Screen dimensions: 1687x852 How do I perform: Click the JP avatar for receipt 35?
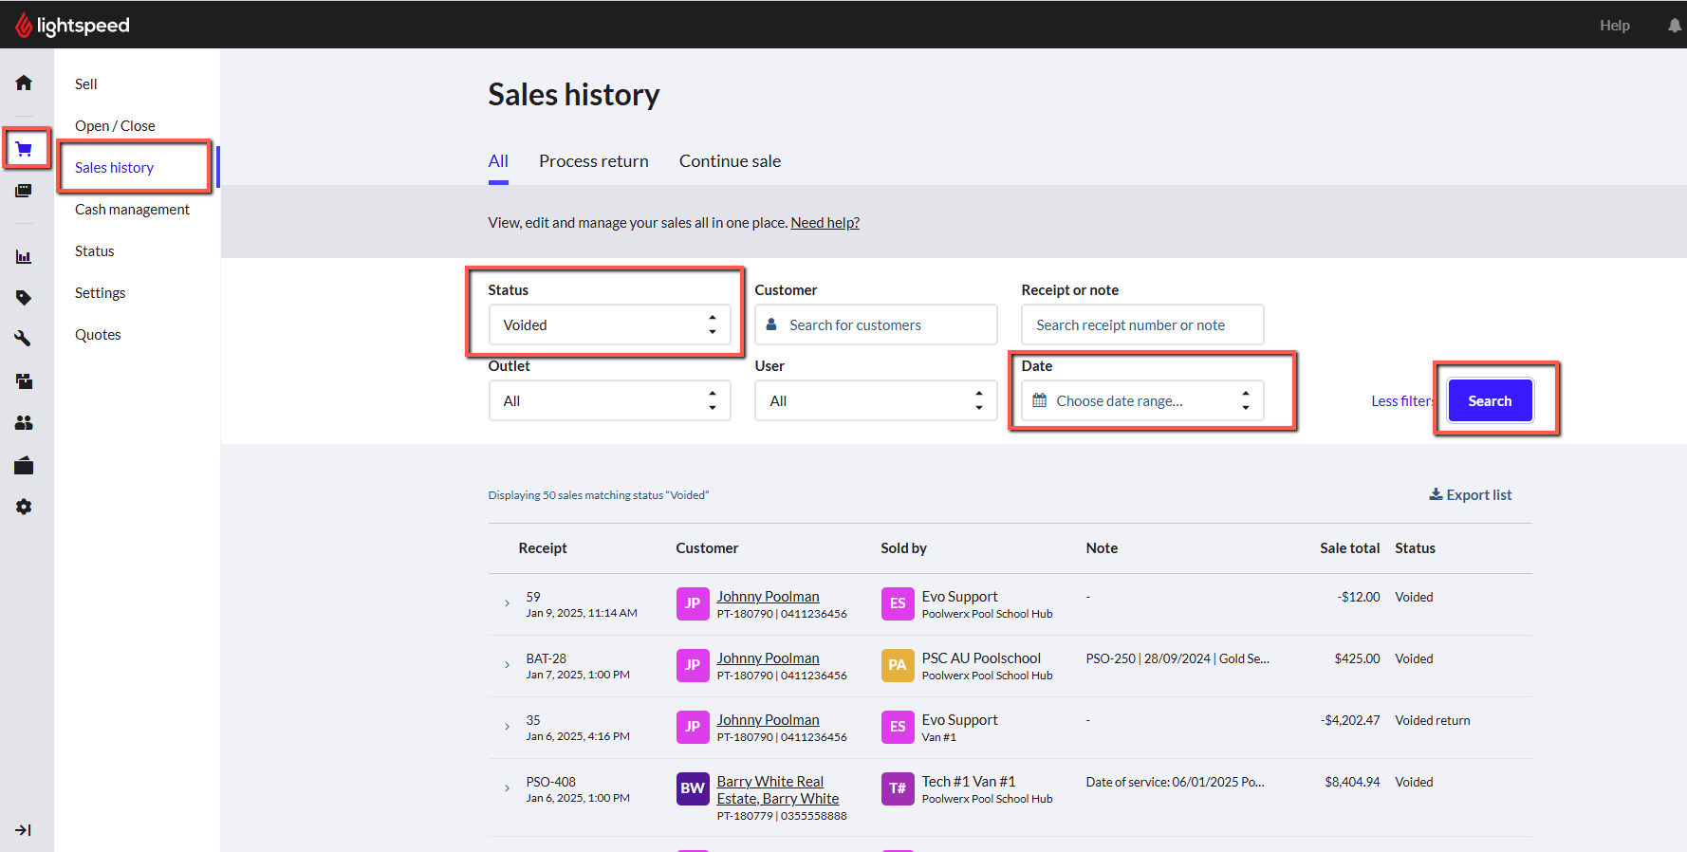tap(693, 727)
